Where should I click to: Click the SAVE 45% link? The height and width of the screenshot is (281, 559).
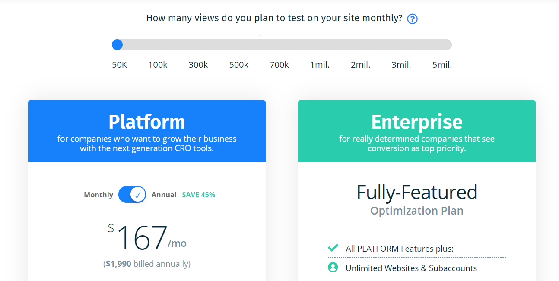coord(198,195)
